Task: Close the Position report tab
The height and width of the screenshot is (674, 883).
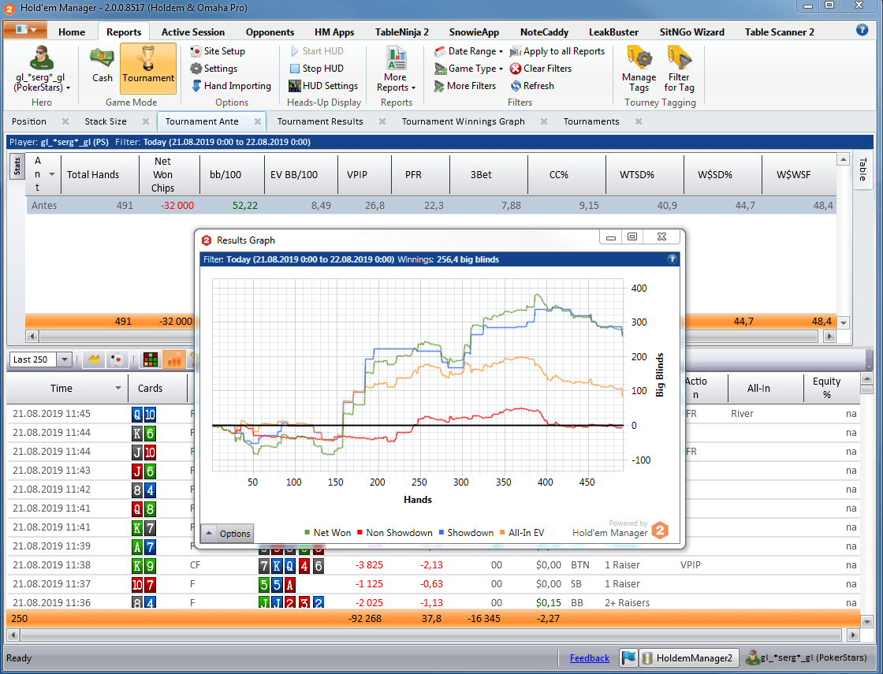Action: [65, 121]
